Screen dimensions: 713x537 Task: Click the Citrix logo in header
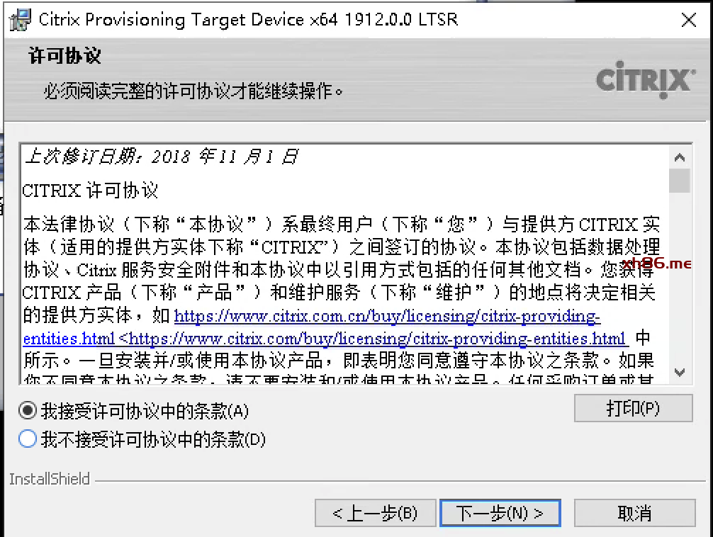pyautogui.click(x=646, y=80)
